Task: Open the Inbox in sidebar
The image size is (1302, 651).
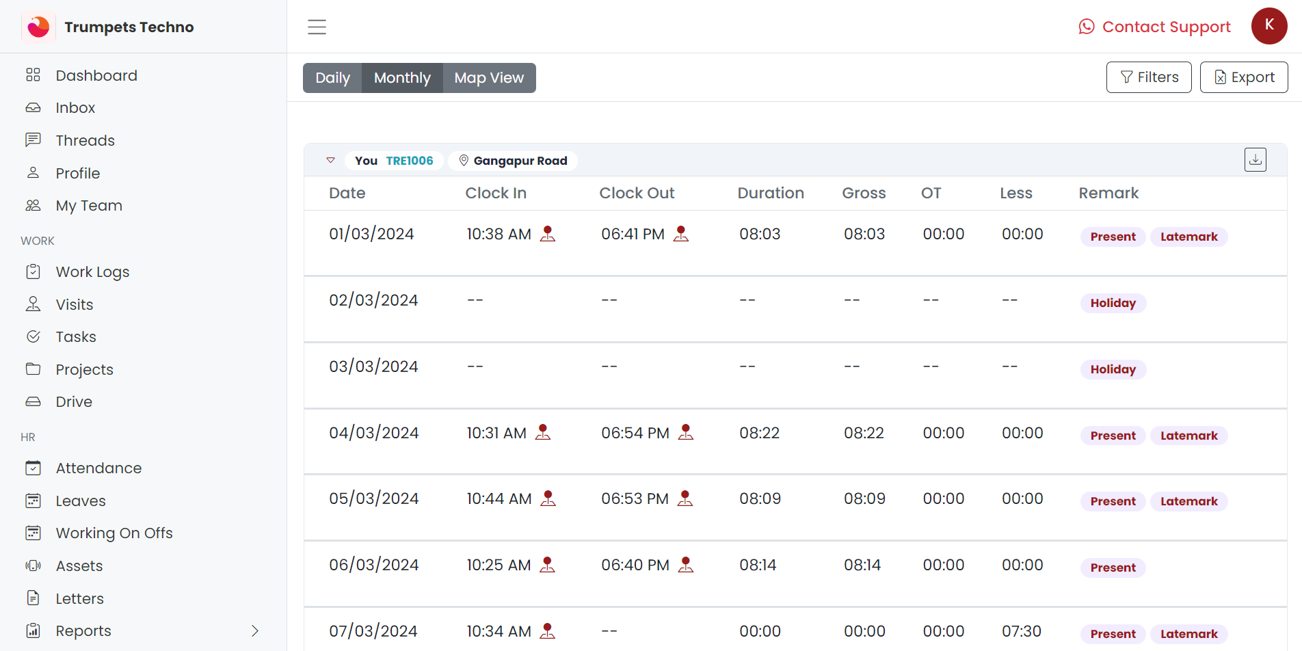Action: tap(75, 108)
